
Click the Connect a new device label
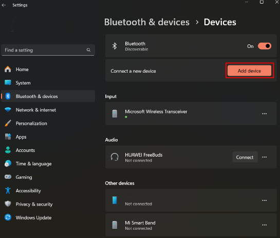133,71
